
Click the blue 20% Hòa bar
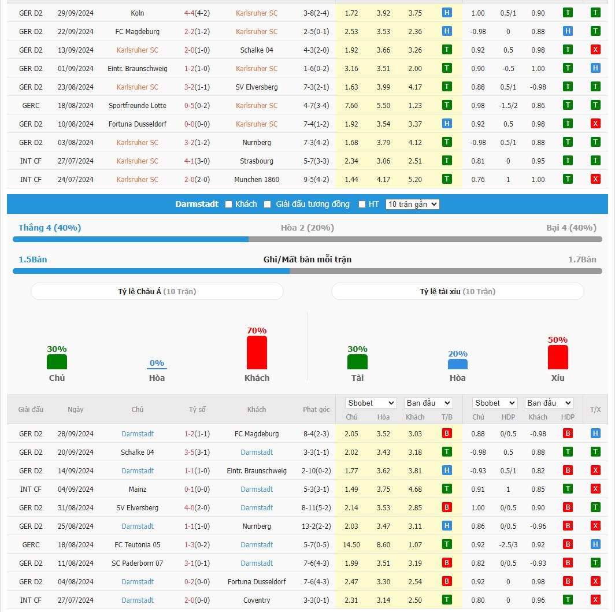457,364
